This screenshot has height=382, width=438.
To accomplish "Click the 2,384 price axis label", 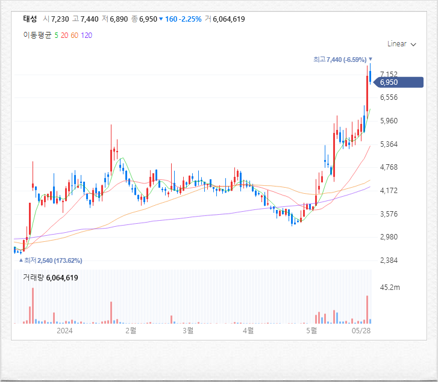I will (389, 260).
